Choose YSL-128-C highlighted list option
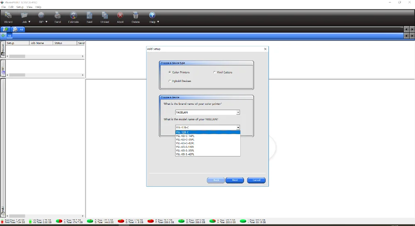Viewport: 415px width, 226px height. (208, 132)
